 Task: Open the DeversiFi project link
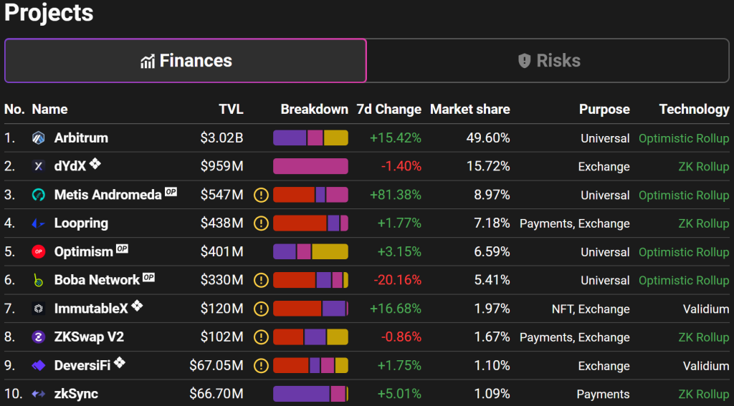[x=82, y=366]
